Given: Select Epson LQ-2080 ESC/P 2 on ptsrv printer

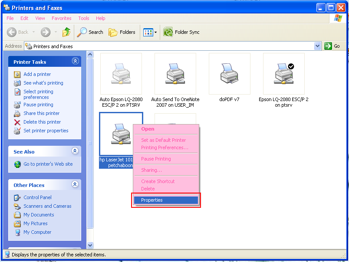Looking at the screenshot, I should click(283, 74).
